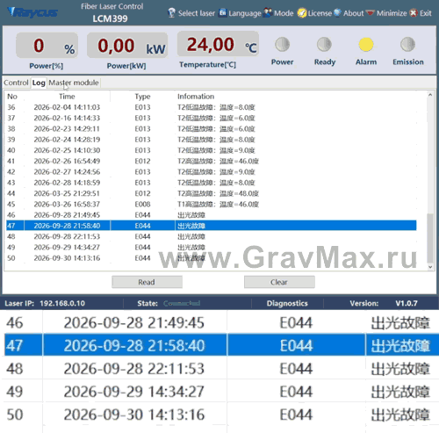This screenshot has width=439, height=433.
Task: Open the License icon
Action: 302,13
